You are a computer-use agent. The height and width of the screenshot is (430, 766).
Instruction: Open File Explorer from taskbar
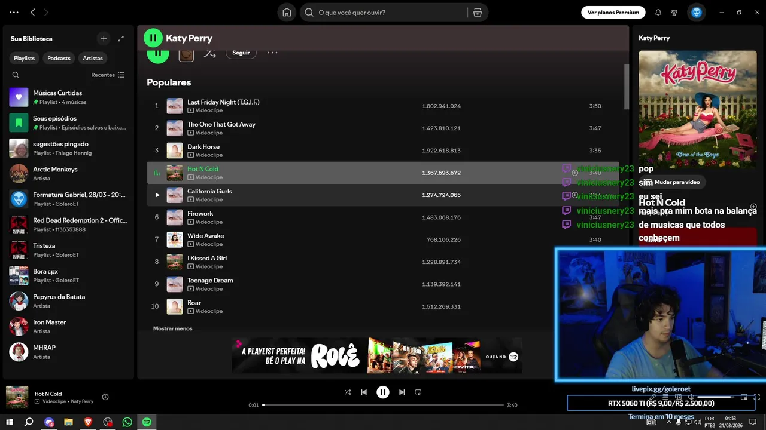pyautogui.click(x=69, y=422)
